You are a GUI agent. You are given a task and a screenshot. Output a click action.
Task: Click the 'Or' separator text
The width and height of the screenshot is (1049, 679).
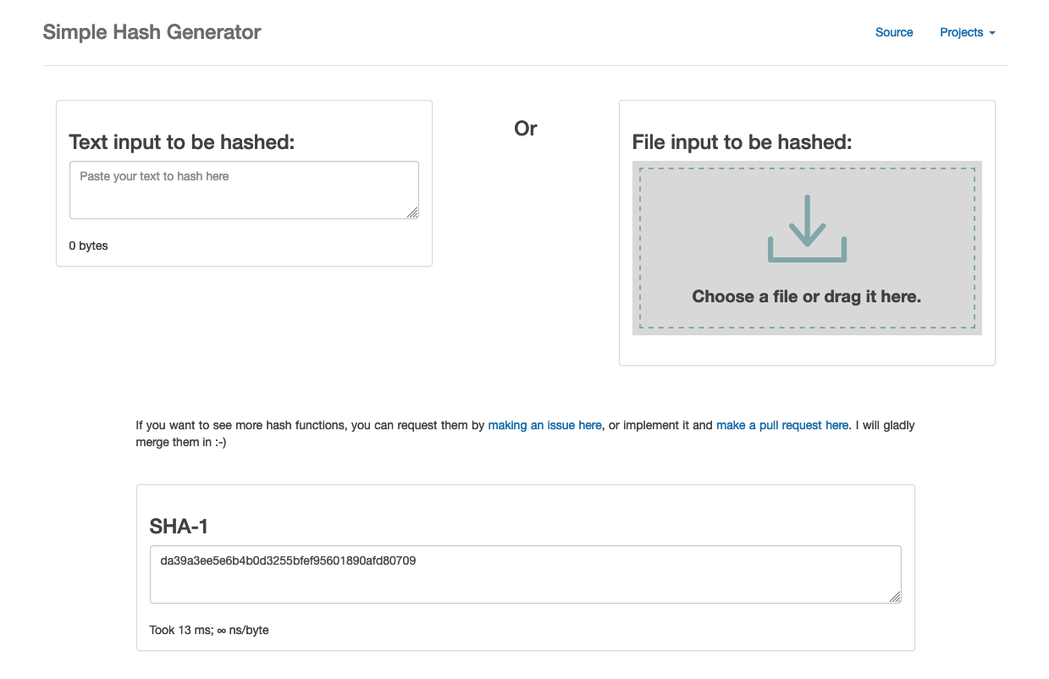coord(526,129)
